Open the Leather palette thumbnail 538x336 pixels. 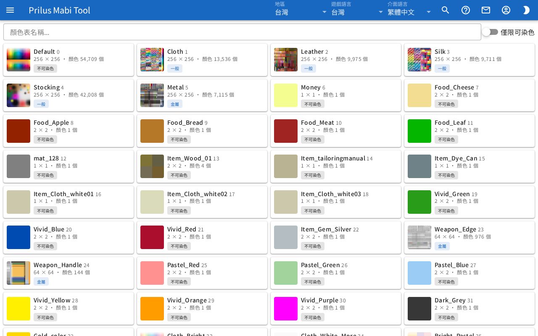pos(286,60)
